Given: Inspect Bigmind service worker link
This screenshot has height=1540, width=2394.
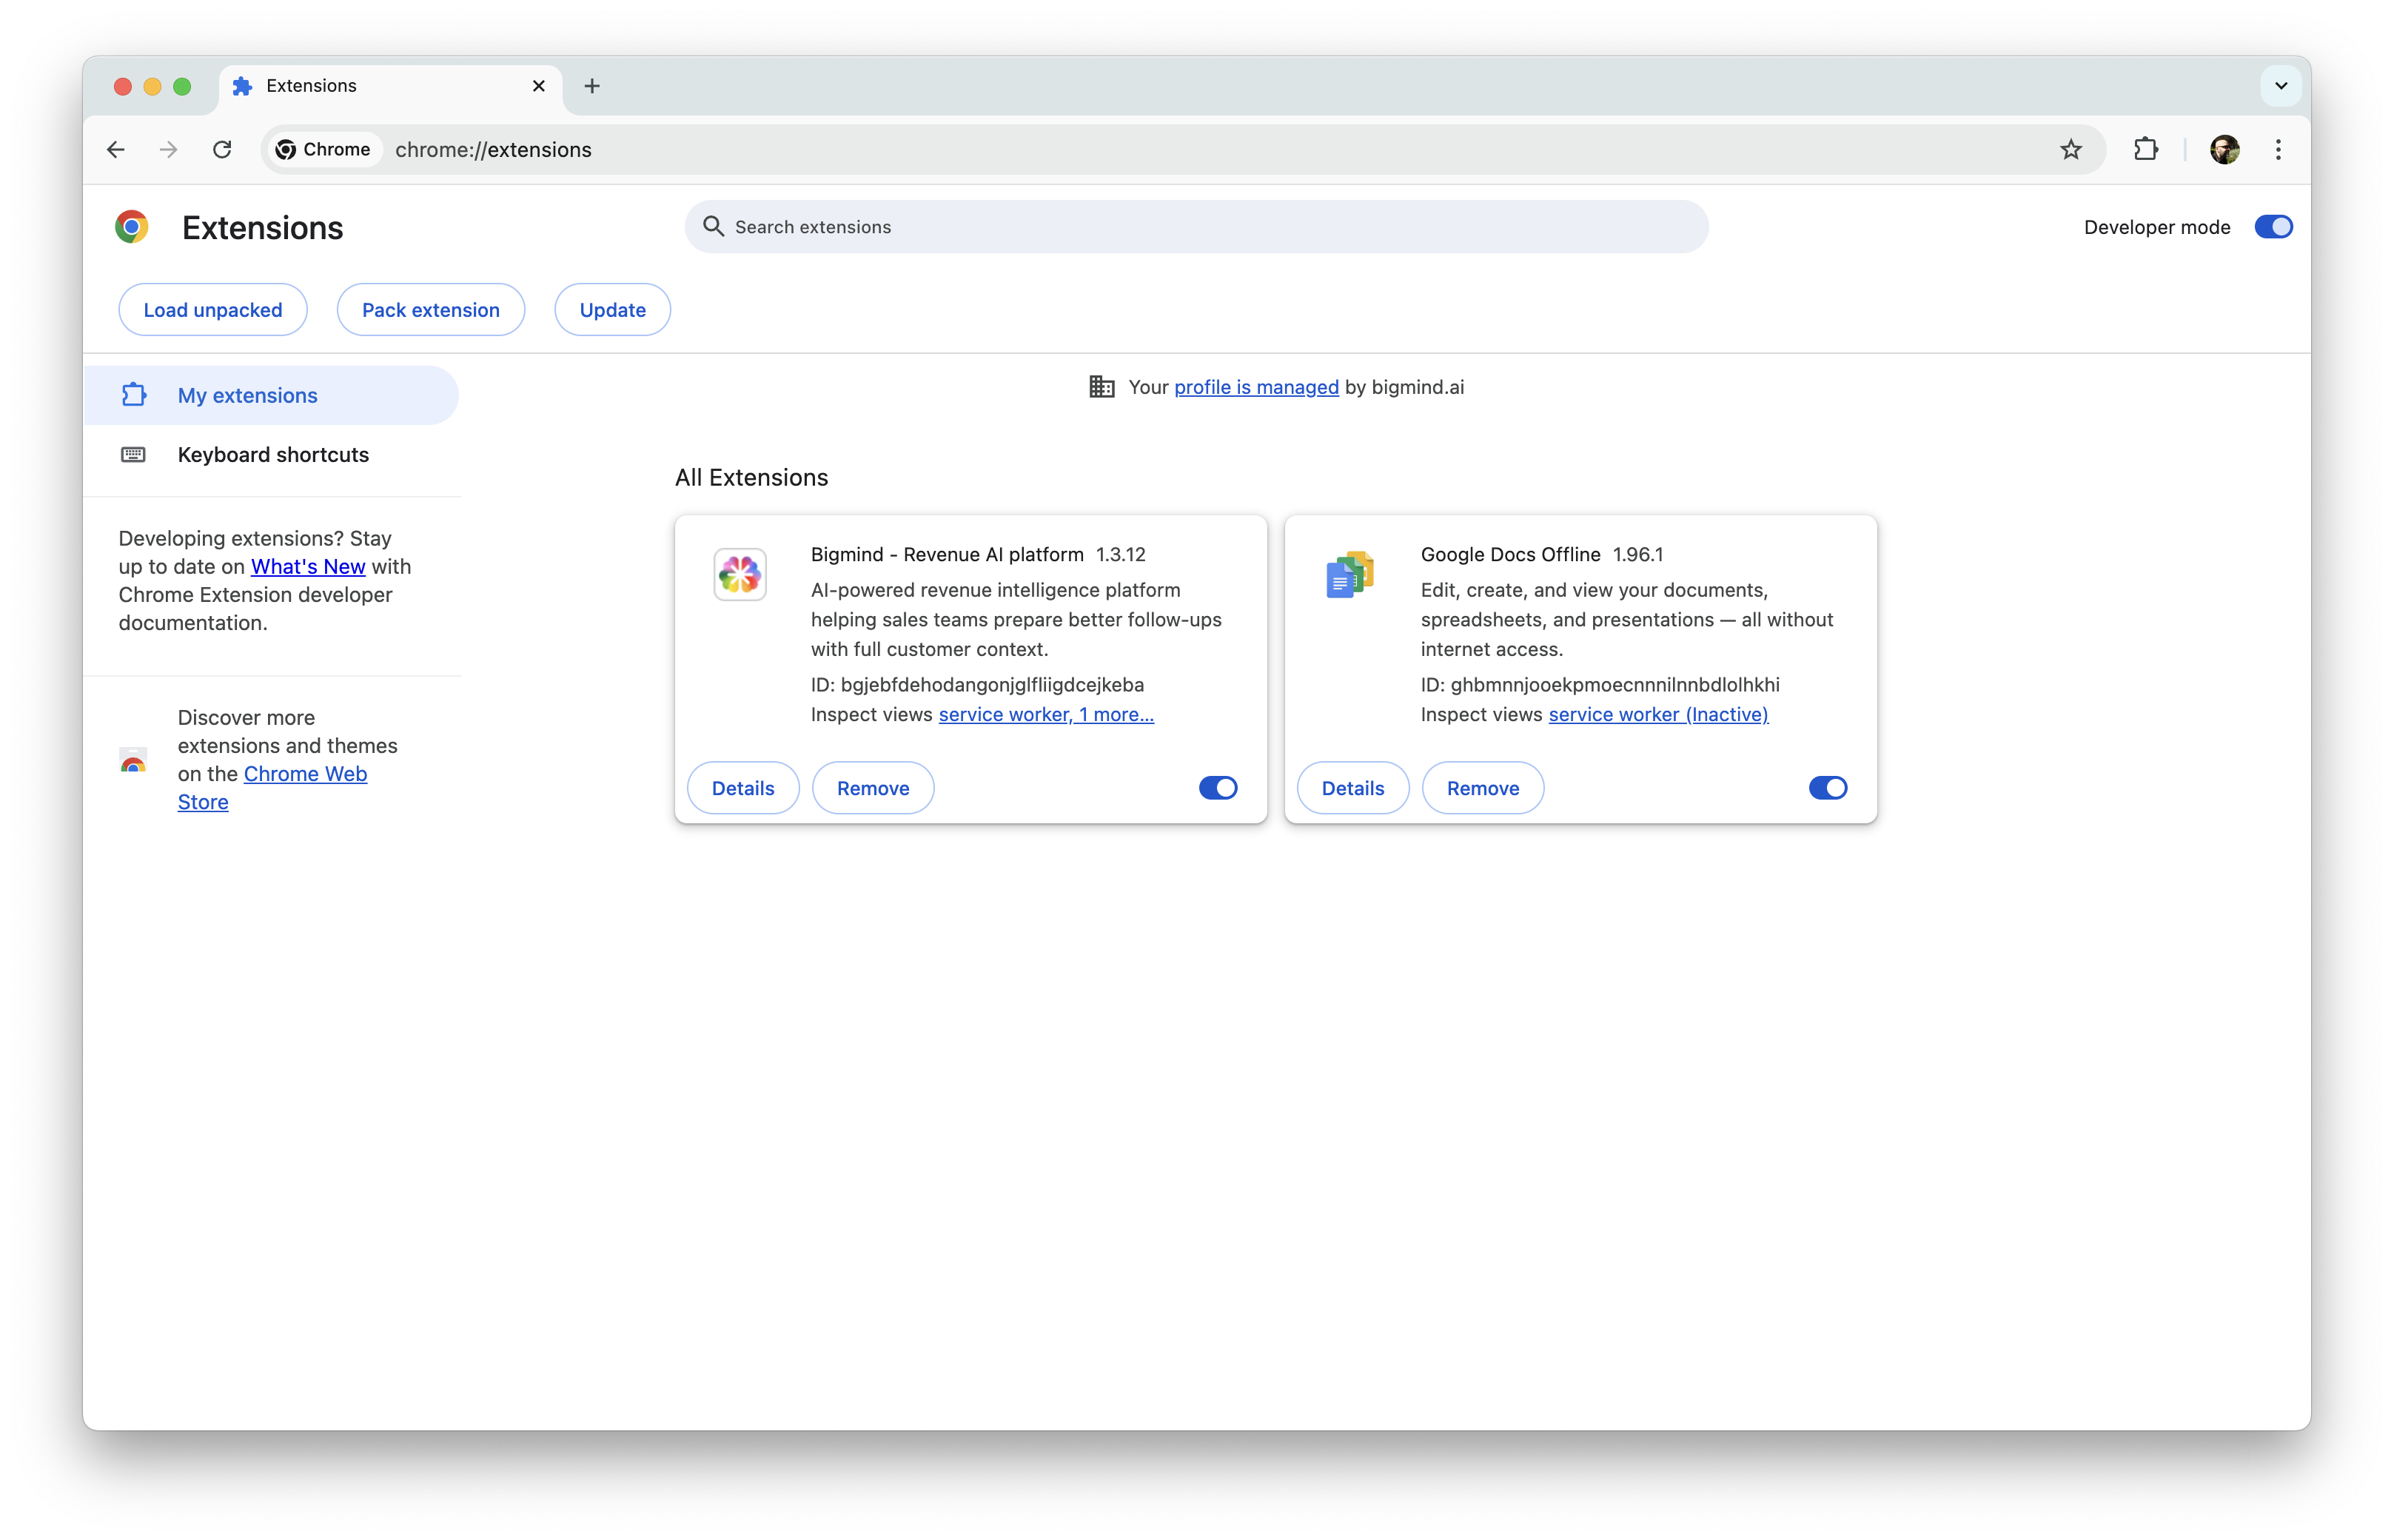Looking at the screenshot, I should coord(1047,714).
